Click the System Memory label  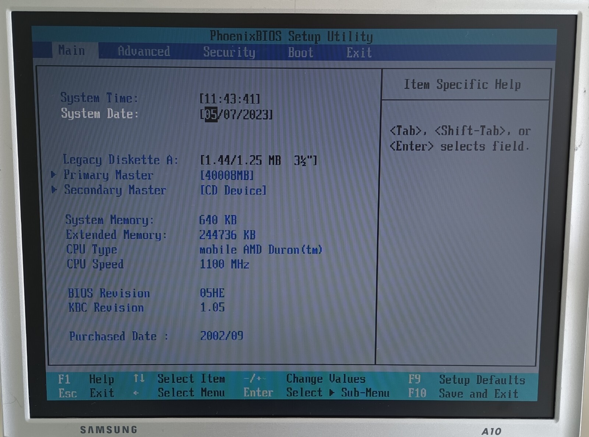pyautogui.click(x=110, y=220)
